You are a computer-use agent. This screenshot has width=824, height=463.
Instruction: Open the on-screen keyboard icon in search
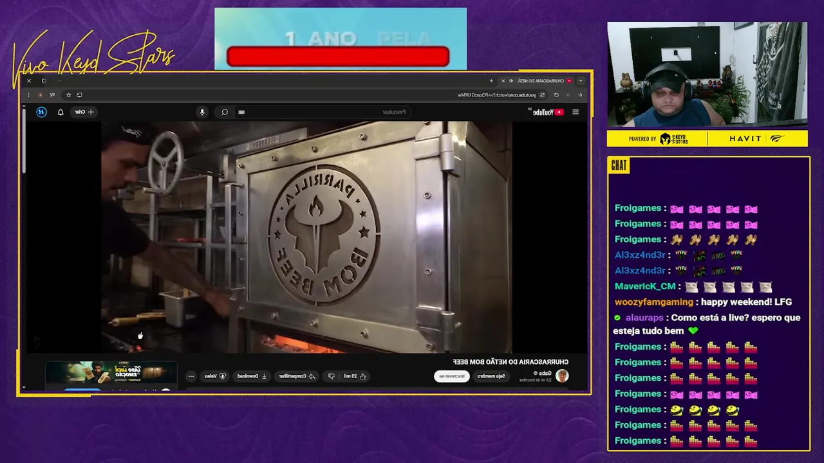pyautogui.click(x=241, y=112)
